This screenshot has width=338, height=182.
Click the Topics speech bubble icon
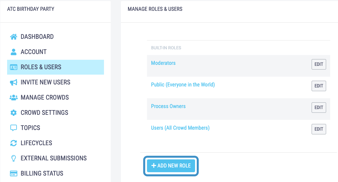[x=14, y=128]
